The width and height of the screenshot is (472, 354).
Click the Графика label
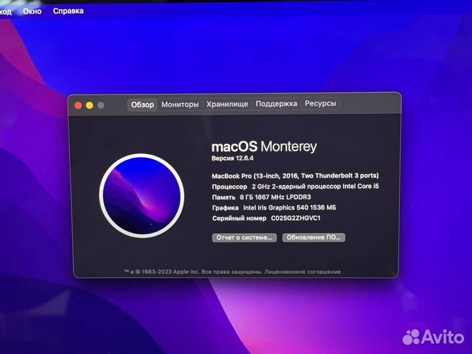225,208
